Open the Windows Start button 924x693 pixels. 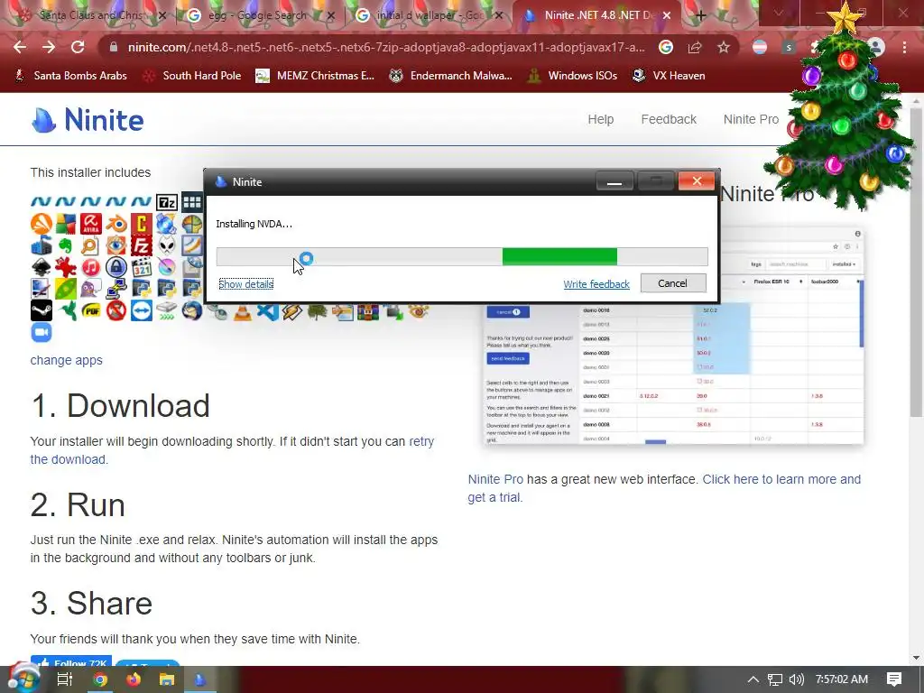(x=23, y=678)
